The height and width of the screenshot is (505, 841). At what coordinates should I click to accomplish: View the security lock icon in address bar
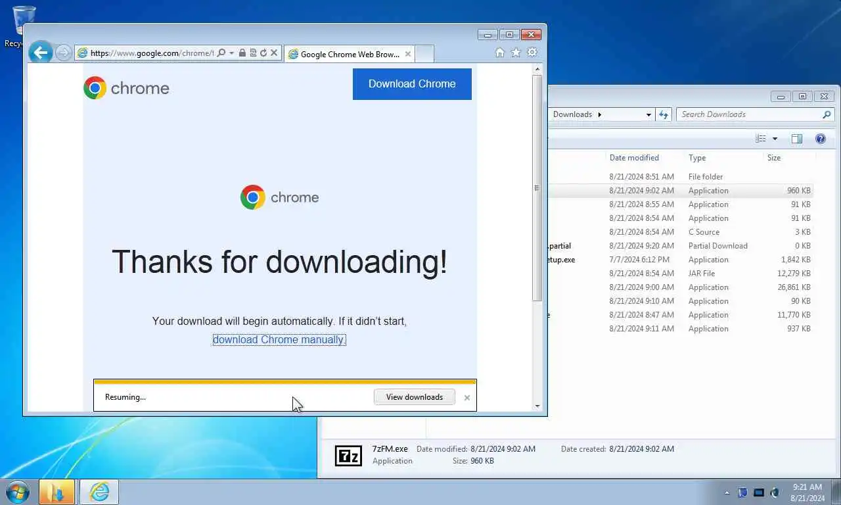242,53
